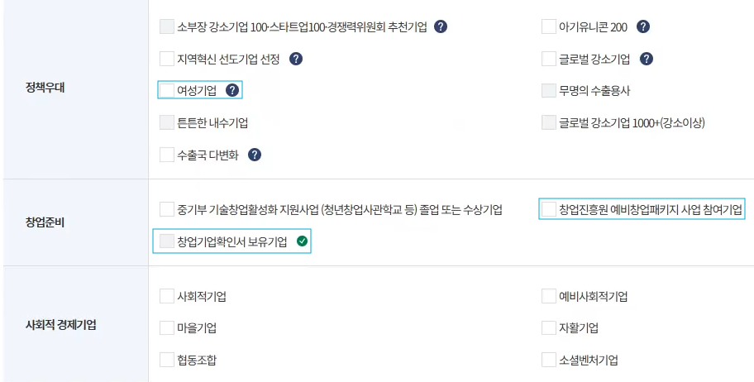Show help for 지역혁신 선도기업 선정
This screenshot has width=754, height=382.
click(x=296, y=59)
